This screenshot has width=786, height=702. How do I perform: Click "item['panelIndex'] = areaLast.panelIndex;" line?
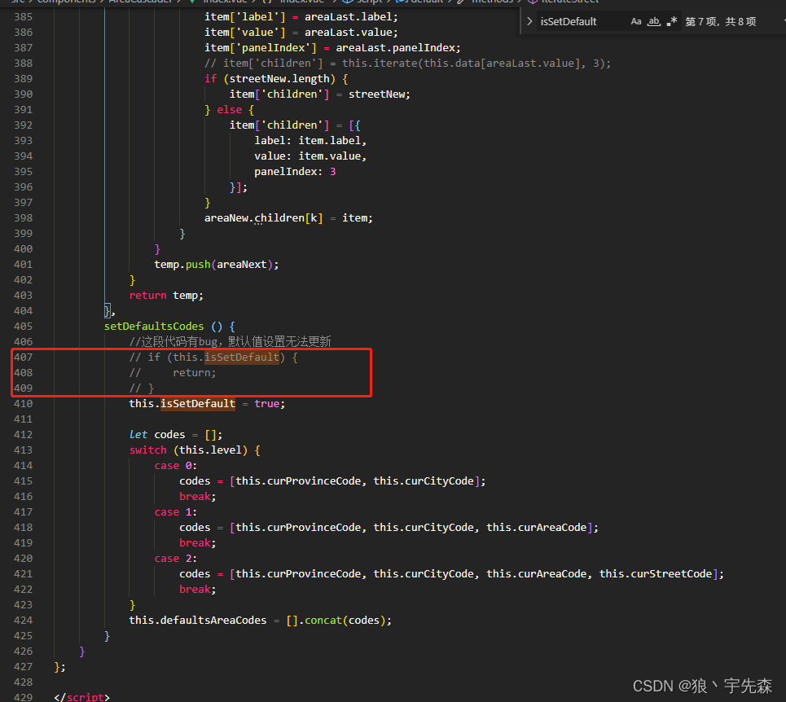pyautogui.click(x=332, y=47)
